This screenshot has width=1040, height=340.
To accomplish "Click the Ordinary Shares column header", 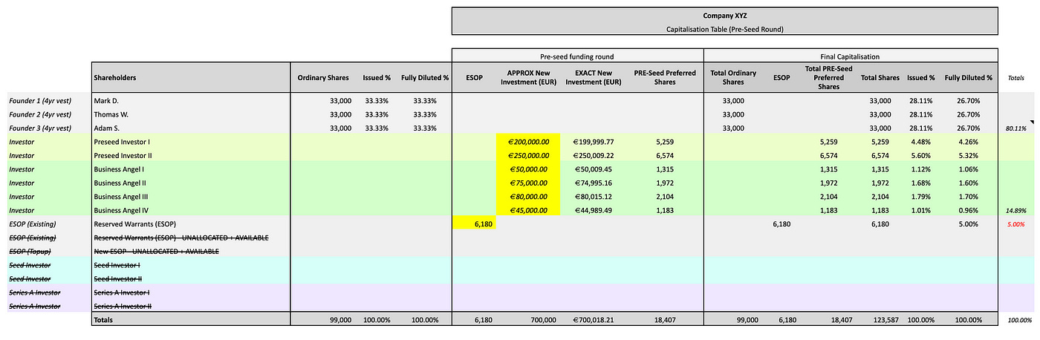I will tap(325, 77).
